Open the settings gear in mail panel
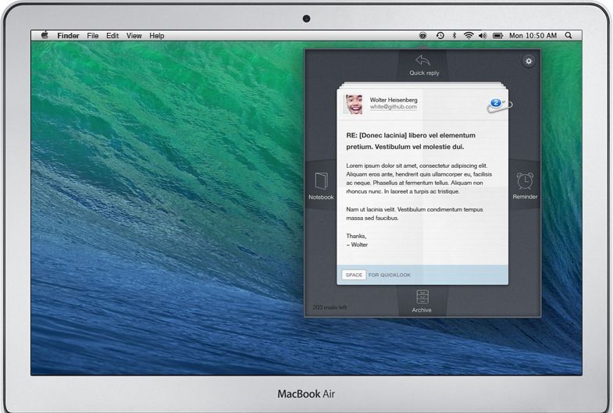The image size is (613, 413). [x=529, y=61]
